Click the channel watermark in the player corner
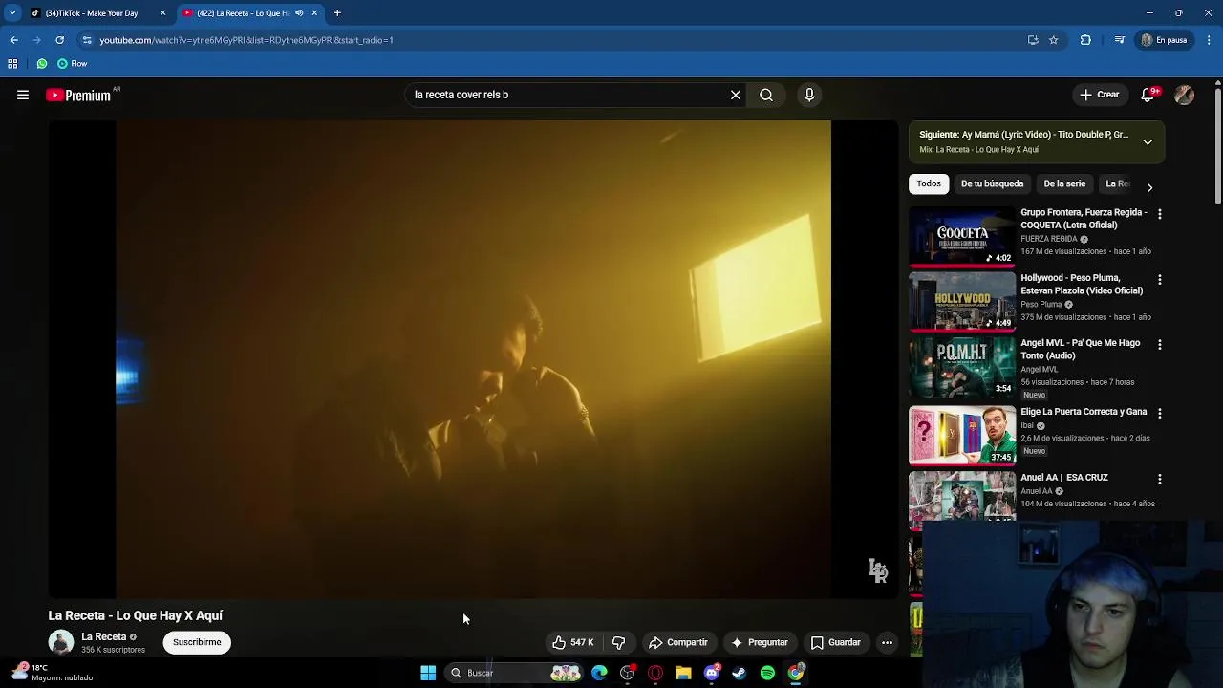 point(878,570)
